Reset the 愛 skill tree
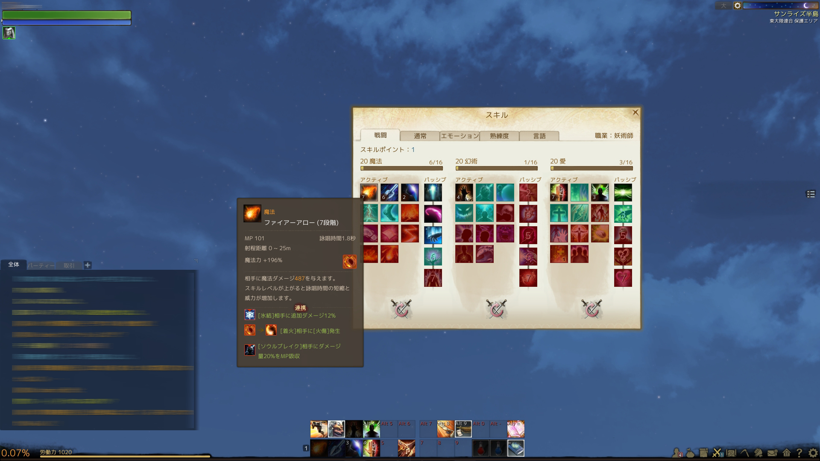This screenshot has width=820, height=461. (592, 309)
